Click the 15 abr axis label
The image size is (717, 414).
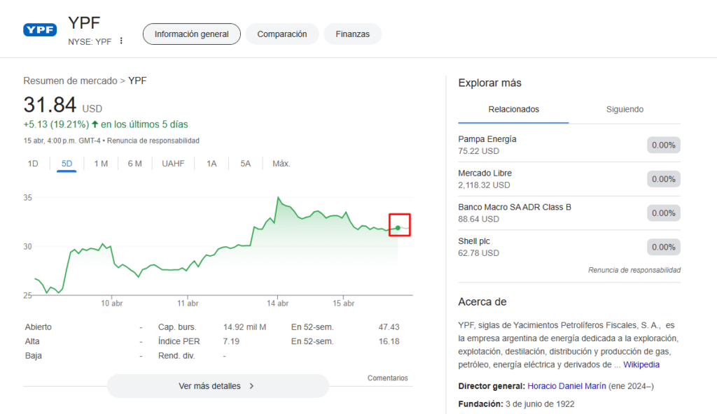pyautogui.click(x=343, y=304)
